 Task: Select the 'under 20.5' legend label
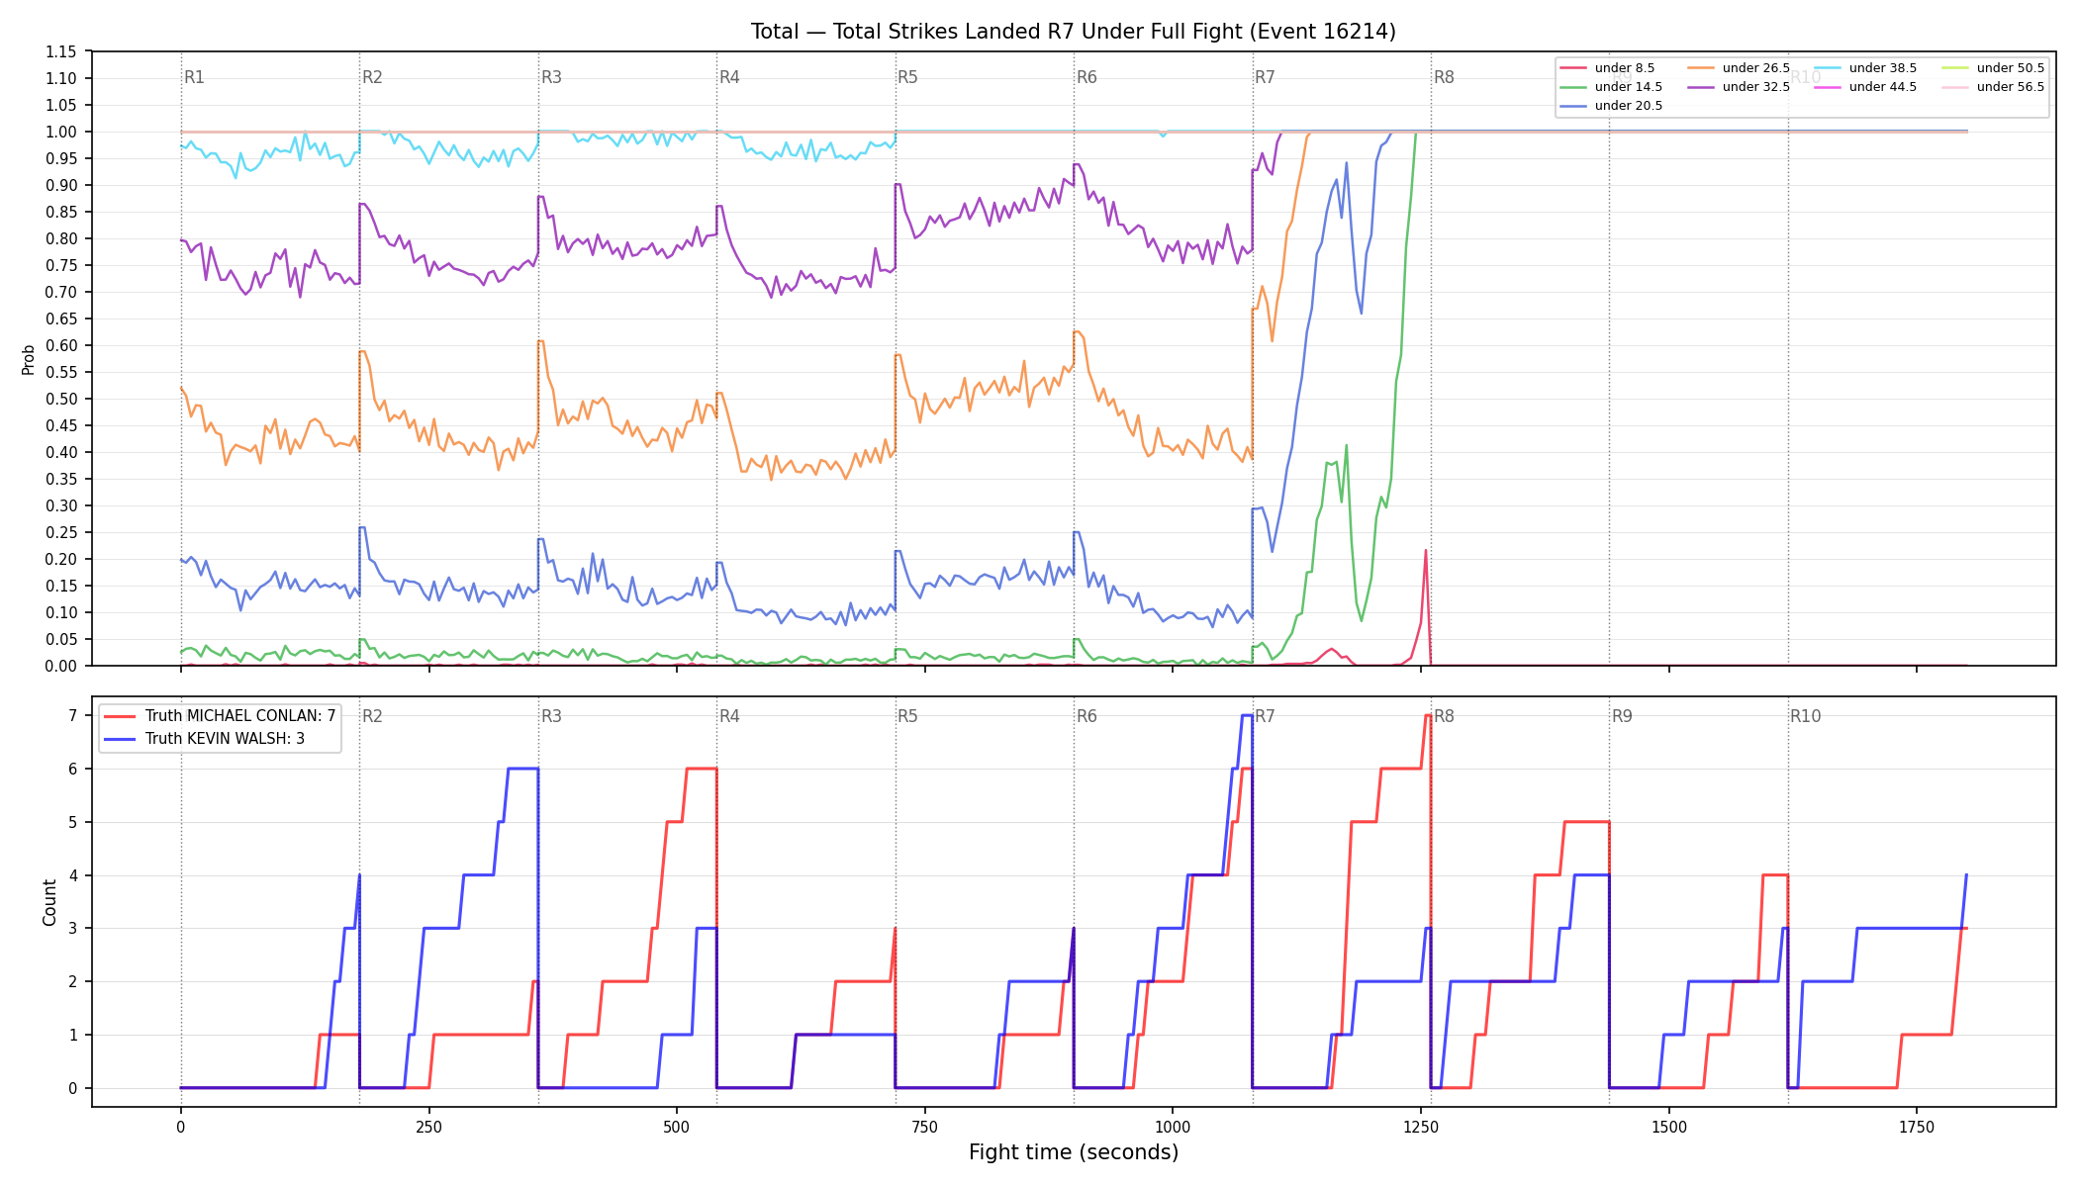(x=1629, y=106)
